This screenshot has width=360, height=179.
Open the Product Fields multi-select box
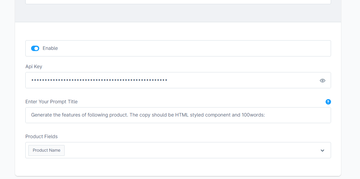pos(181,150)
